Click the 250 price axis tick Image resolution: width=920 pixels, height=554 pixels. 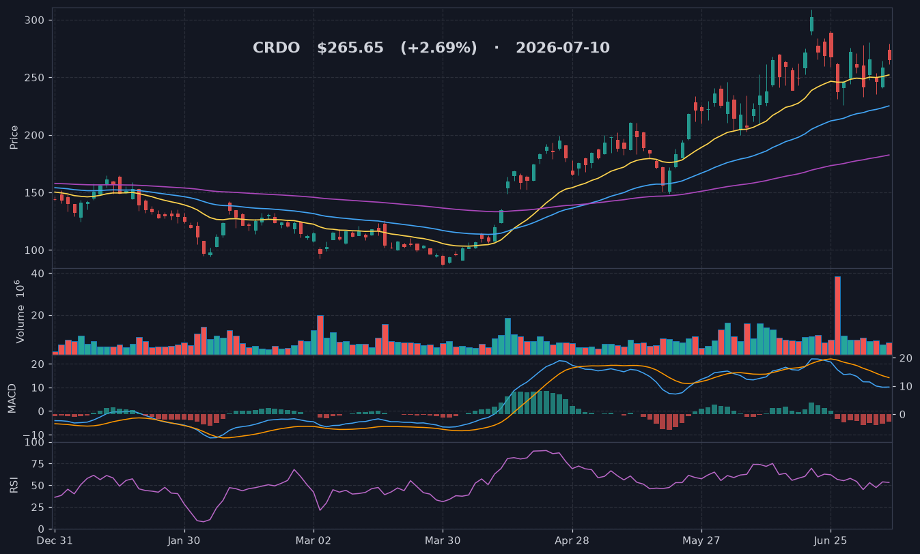click(x=36, y=78)
